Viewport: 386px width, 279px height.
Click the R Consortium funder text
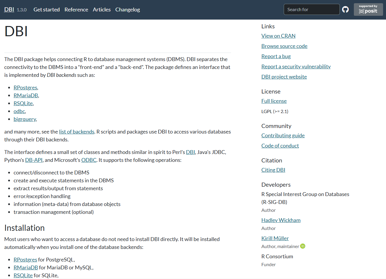[277, 257]
